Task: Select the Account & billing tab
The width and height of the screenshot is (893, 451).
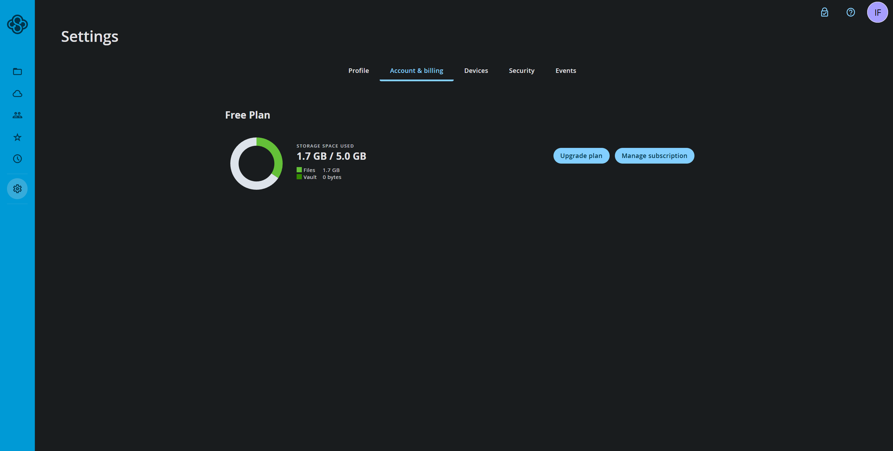Action: (416, 70)
